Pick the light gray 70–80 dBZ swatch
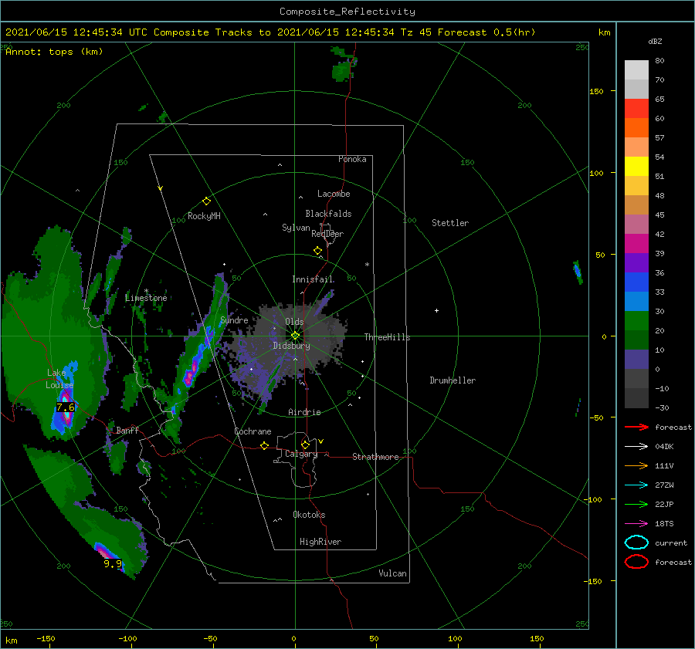The image size is (695, 649). pyautogui.click(x=636, y=70)
